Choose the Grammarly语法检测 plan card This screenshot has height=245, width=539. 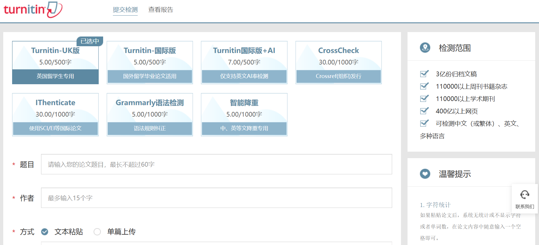point(150,115)
